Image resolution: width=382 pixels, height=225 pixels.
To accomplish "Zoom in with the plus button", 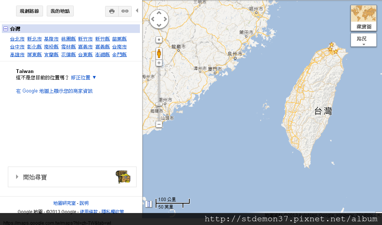I will tap(159, 63).
